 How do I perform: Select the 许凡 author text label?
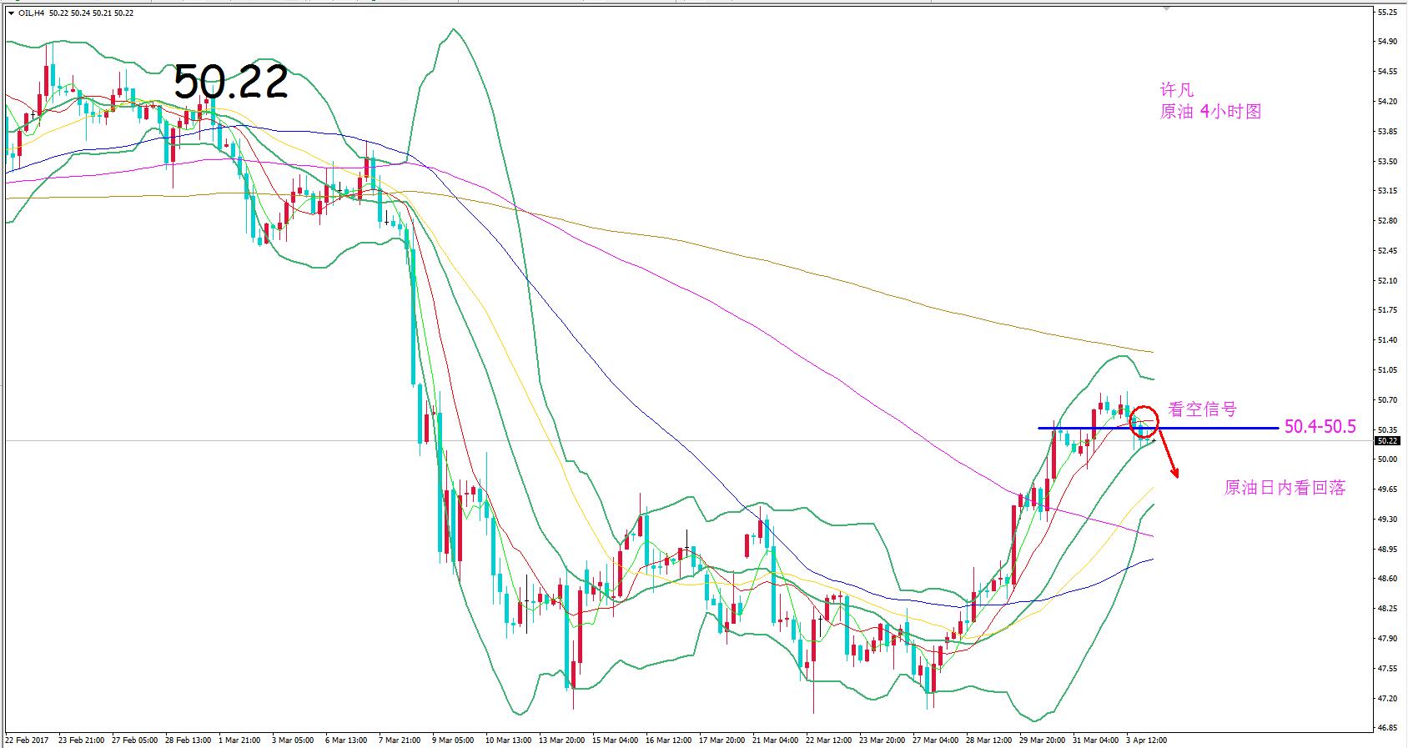coord(1177,90)
